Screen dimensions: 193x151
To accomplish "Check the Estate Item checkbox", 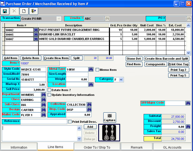I will (x=49, y=90).
